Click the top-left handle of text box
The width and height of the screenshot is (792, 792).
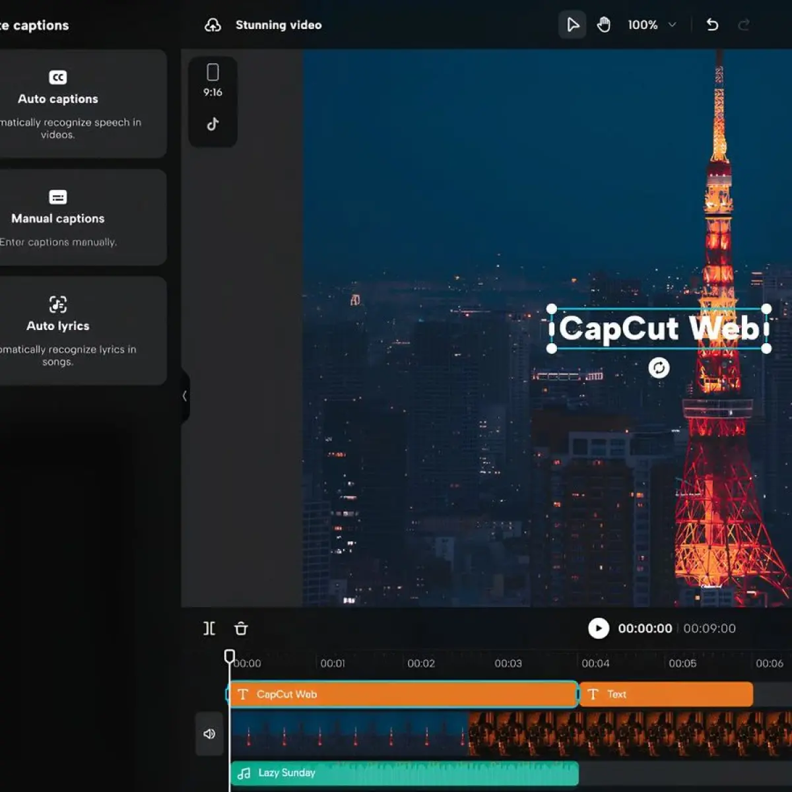pos(552,309)
